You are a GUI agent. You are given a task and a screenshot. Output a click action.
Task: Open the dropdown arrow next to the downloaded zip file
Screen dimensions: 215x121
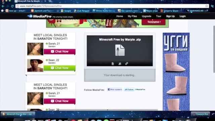pos(34,114)
